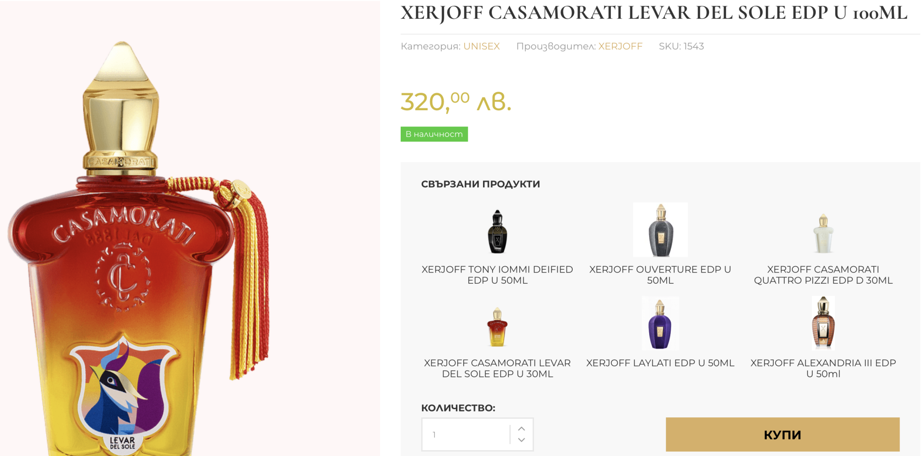Click XERJOFF LAYLATI EDP U 50ML title
The height and width of the screenshot is (456, 922).
tap(660, 363)
